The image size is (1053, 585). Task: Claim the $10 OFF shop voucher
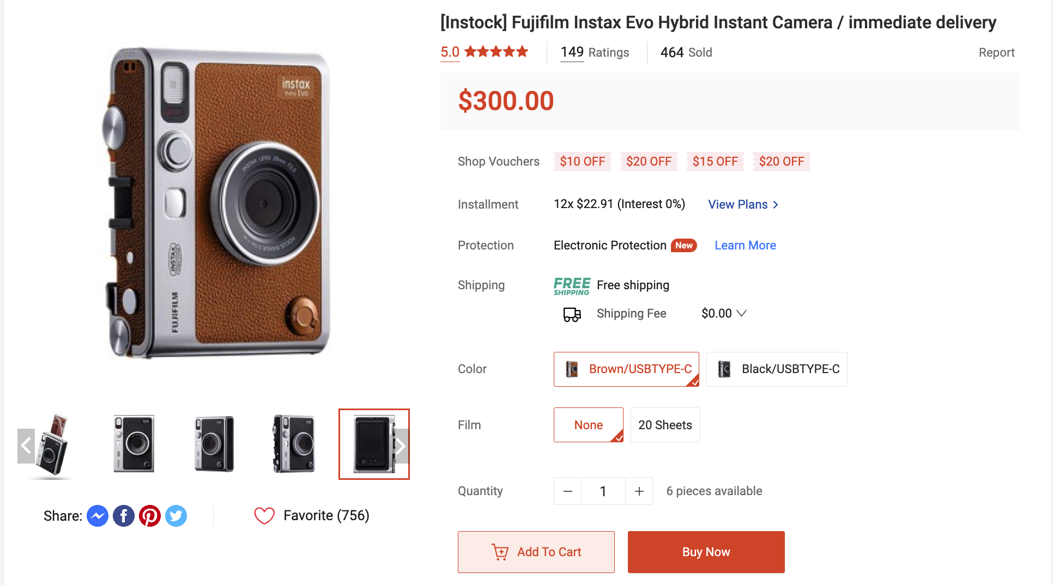582,161
